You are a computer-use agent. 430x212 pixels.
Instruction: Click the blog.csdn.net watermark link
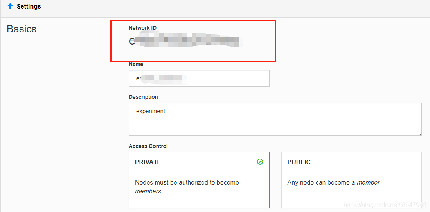385,205
